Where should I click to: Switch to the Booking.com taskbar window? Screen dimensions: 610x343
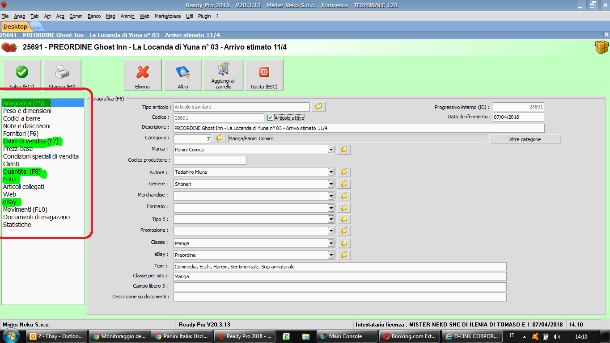410,336
